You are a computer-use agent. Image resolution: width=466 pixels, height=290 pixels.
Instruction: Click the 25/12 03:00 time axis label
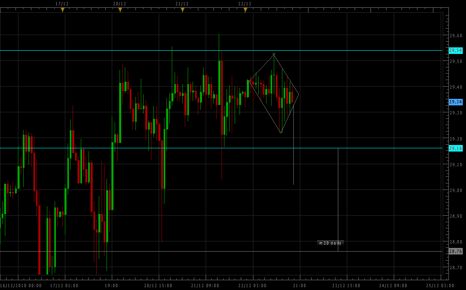point(440,286)
